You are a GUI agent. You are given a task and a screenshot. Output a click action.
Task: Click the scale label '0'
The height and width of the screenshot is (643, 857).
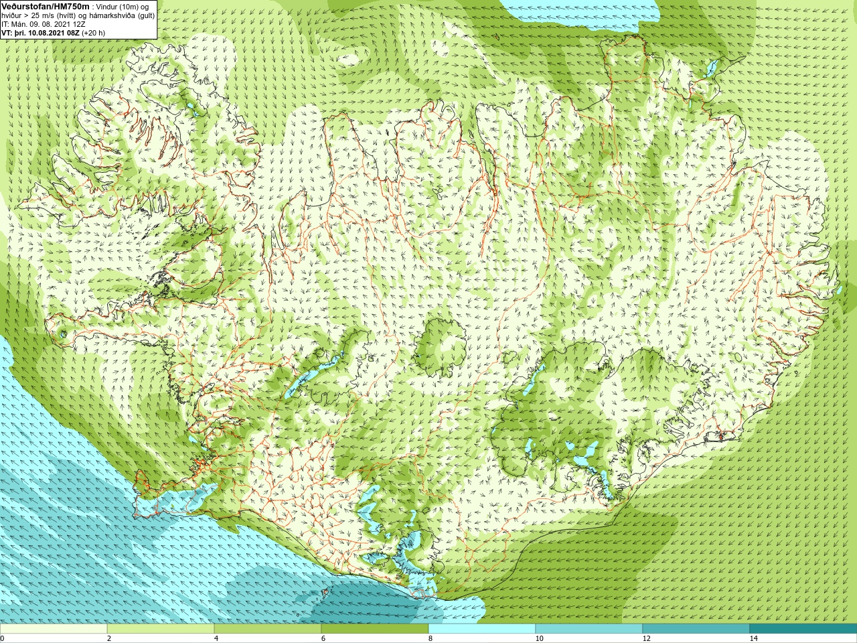tap(2, 638)
